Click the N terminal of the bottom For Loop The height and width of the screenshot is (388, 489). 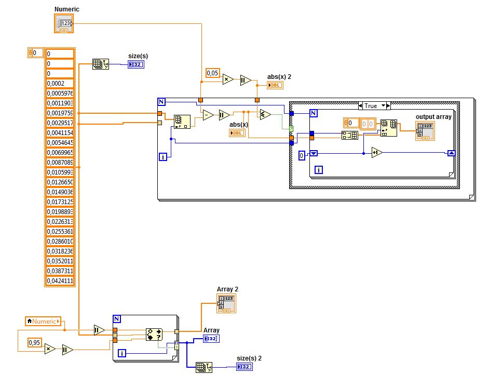(x=117, y=319)
